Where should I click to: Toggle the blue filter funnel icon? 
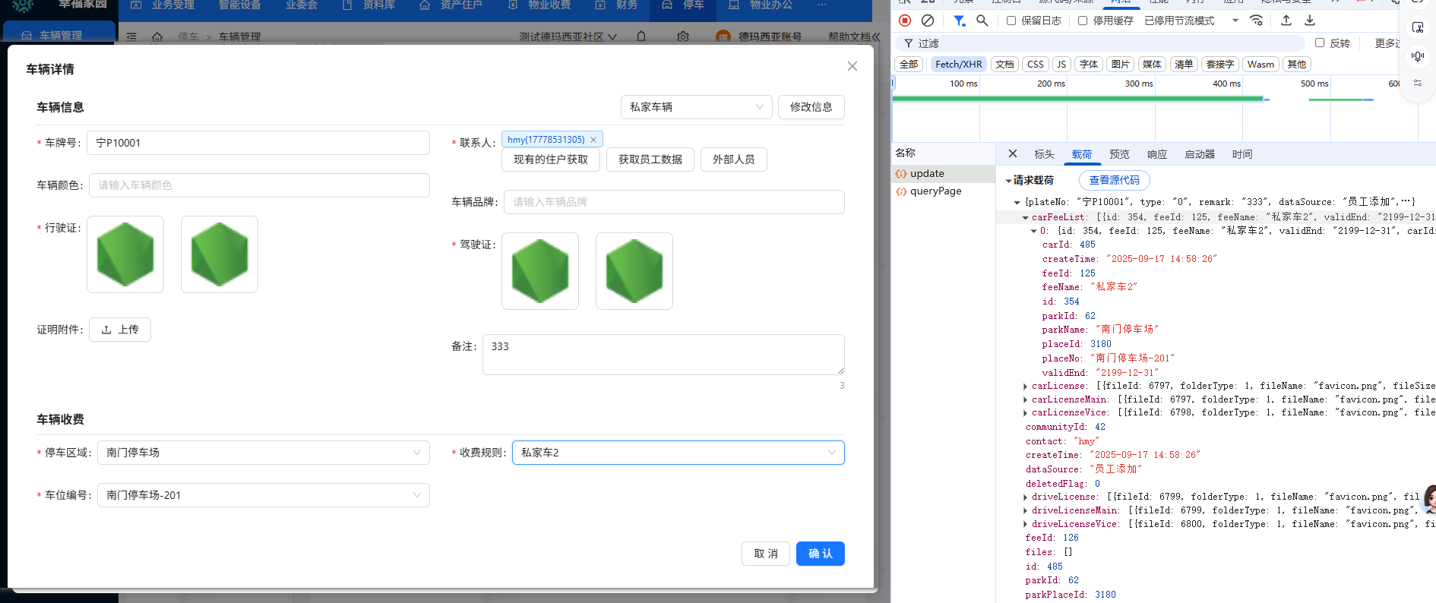(959, 21)
